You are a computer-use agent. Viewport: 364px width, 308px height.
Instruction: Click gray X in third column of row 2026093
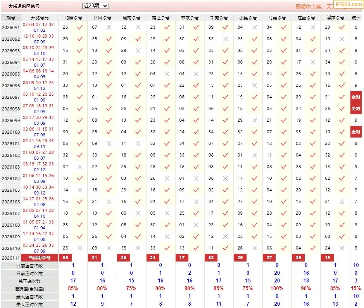(138, 51)
